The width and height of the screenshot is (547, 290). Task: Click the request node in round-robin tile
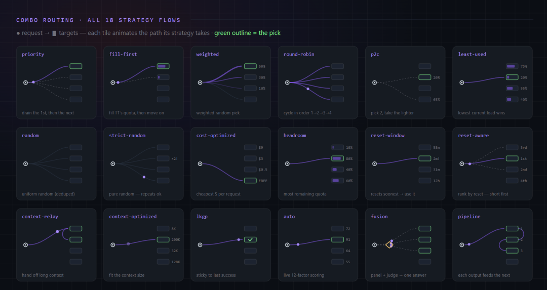pyautogui.click(x=287, y=82)
